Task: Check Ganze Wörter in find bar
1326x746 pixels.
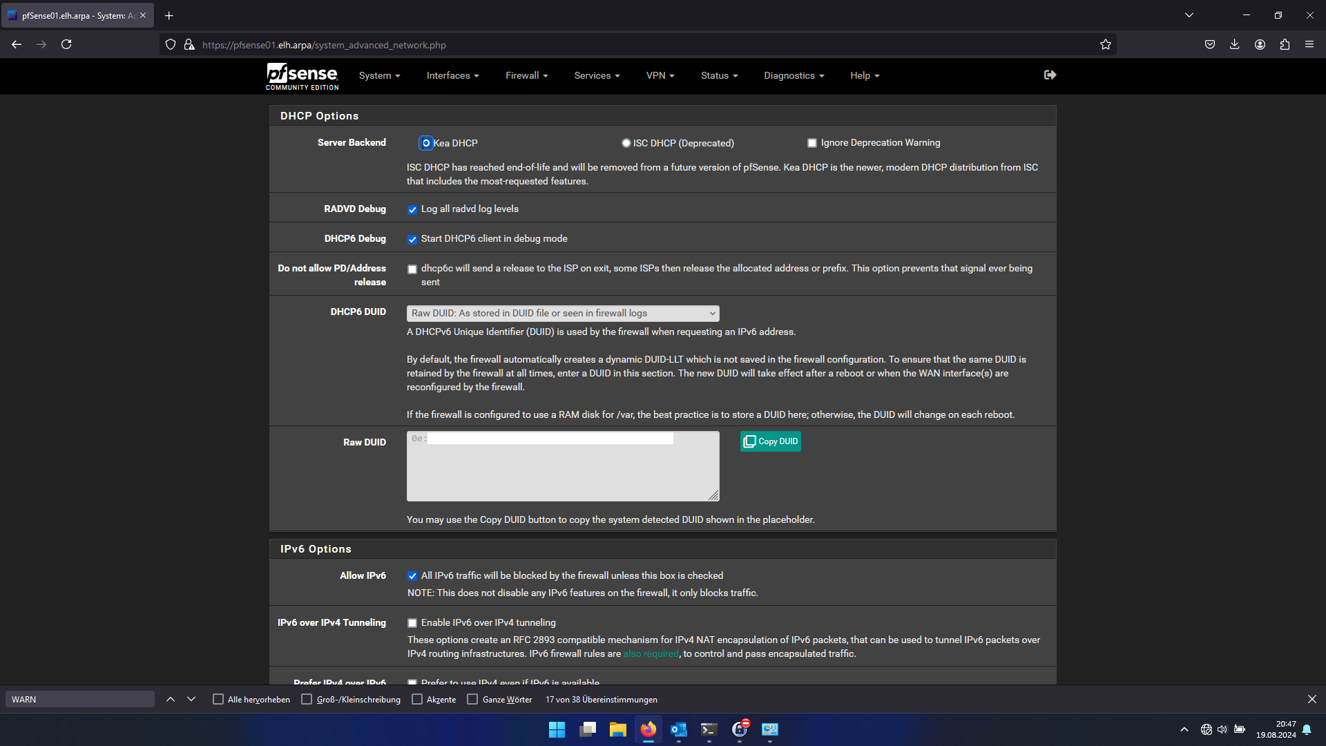Action: pos(472,699)
